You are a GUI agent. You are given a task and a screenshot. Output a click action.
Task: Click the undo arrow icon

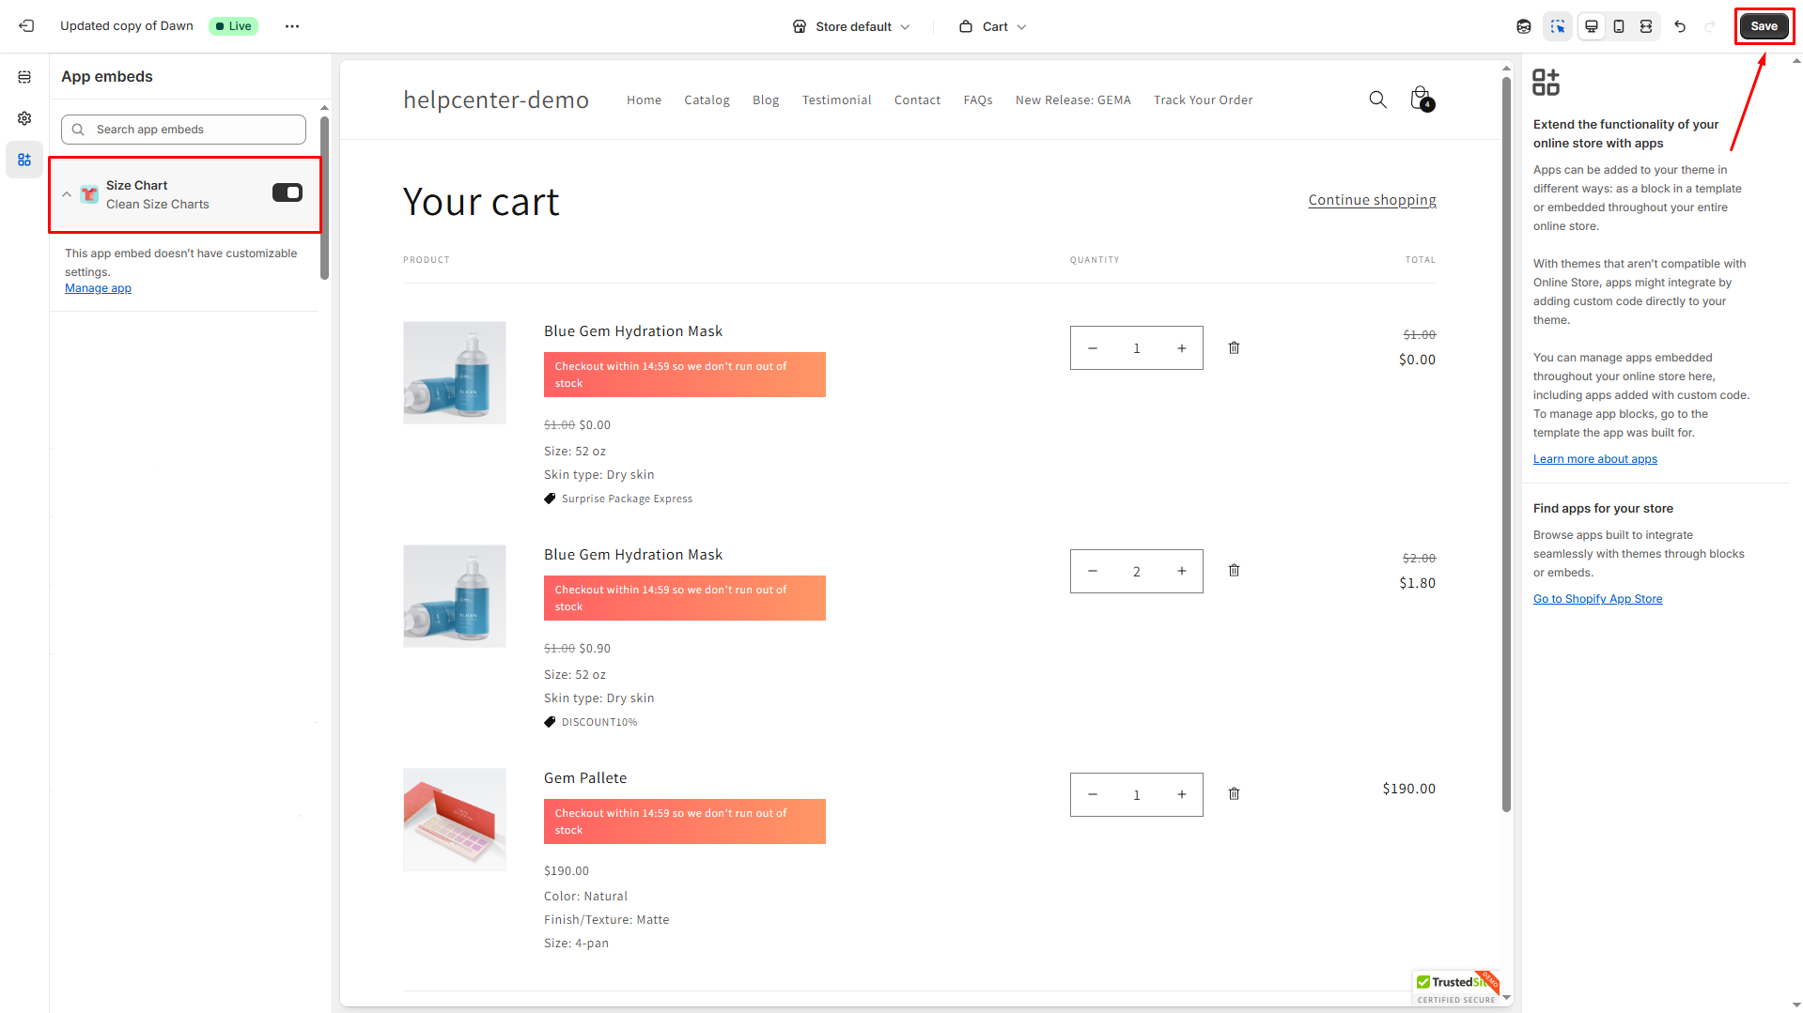pos(1680,26)
